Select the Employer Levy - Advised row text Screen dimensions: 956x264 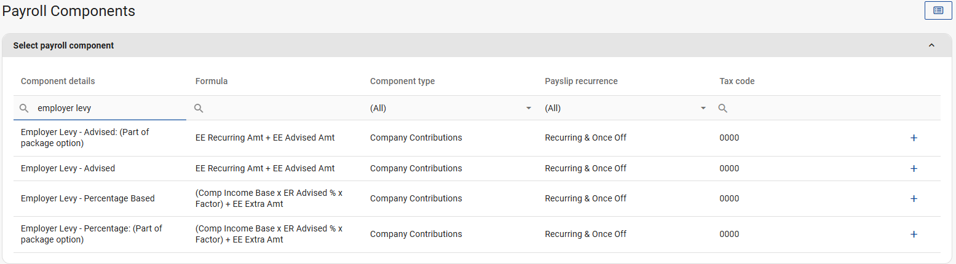68,169
